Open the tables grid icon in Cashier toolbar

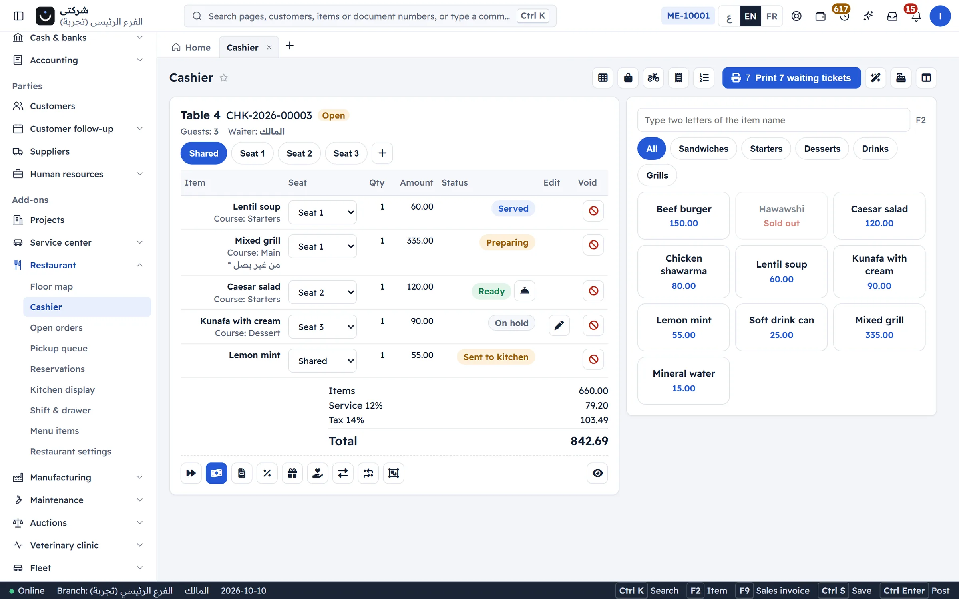[x=603, y=78]
